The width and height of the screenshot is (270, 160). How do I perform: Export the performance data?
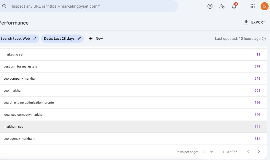pyautogui.click(x=254, y=22)
